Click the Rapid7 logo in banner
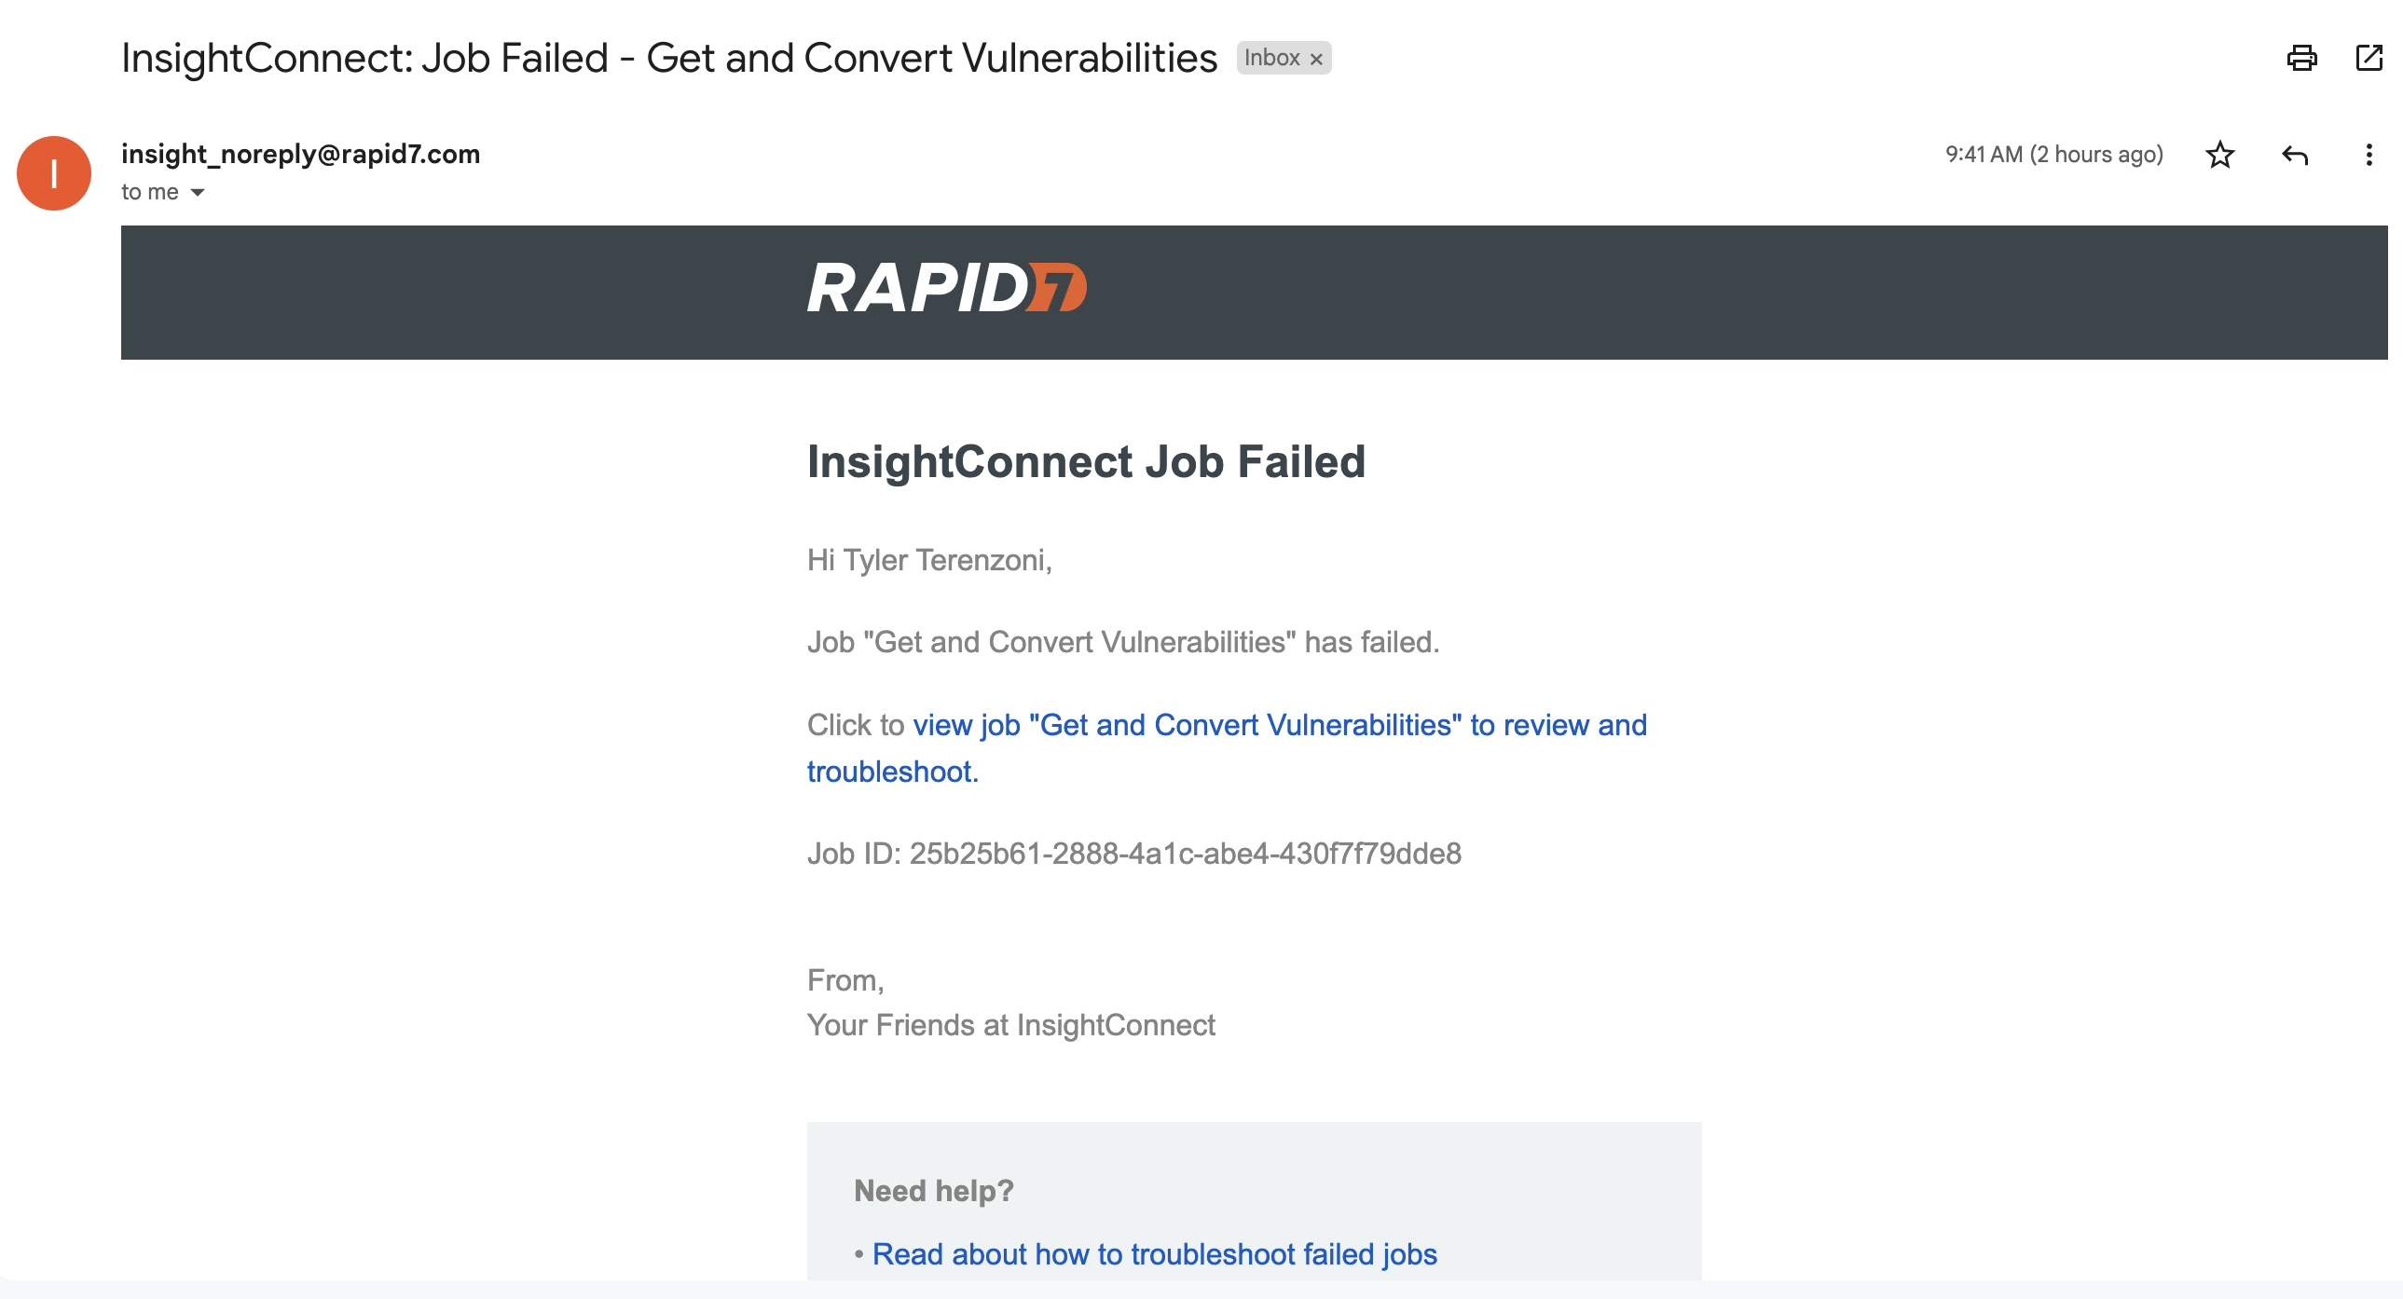 pos(947,287)
